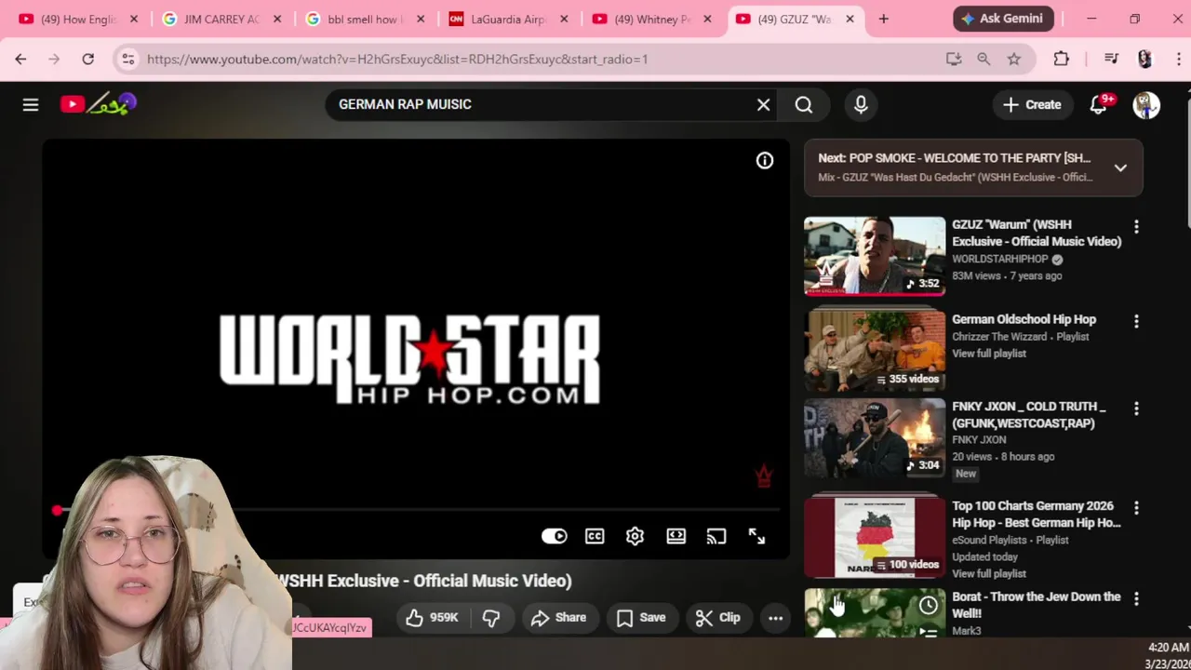The width and height of the screenshot is (1191, 670).
Task: Run search with magnifier button
Action: click(x=804, y=105)
